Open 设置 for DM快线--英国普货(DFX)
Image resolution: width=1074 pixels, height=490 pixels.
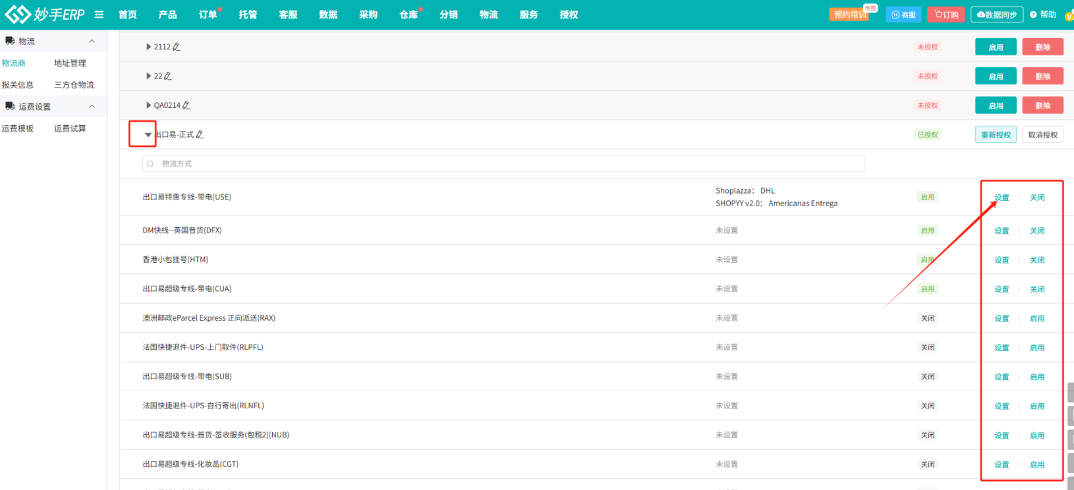pyautogui.click(x=1002, y=231)
